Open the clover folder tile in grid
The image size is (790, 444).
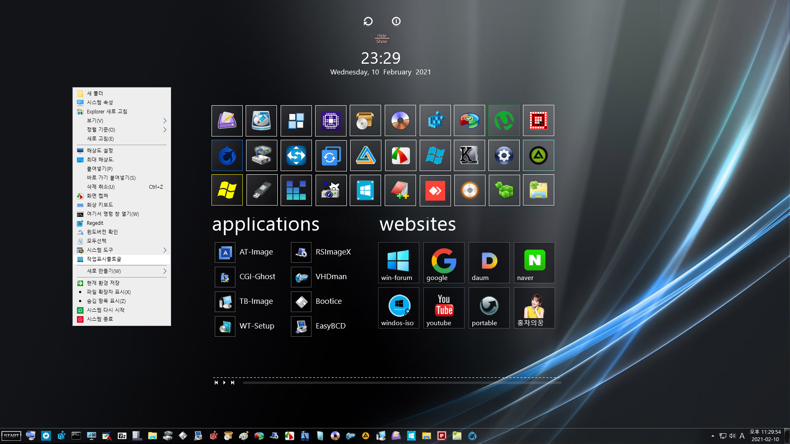tap(539, 190)
